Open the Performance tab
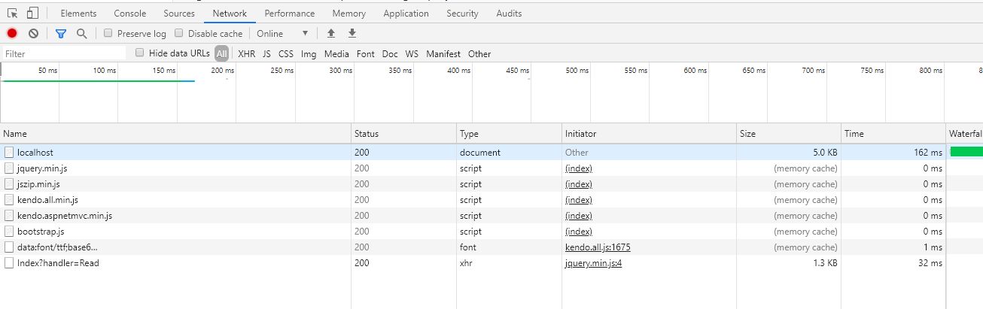983x309 pixels. point(290,14)
